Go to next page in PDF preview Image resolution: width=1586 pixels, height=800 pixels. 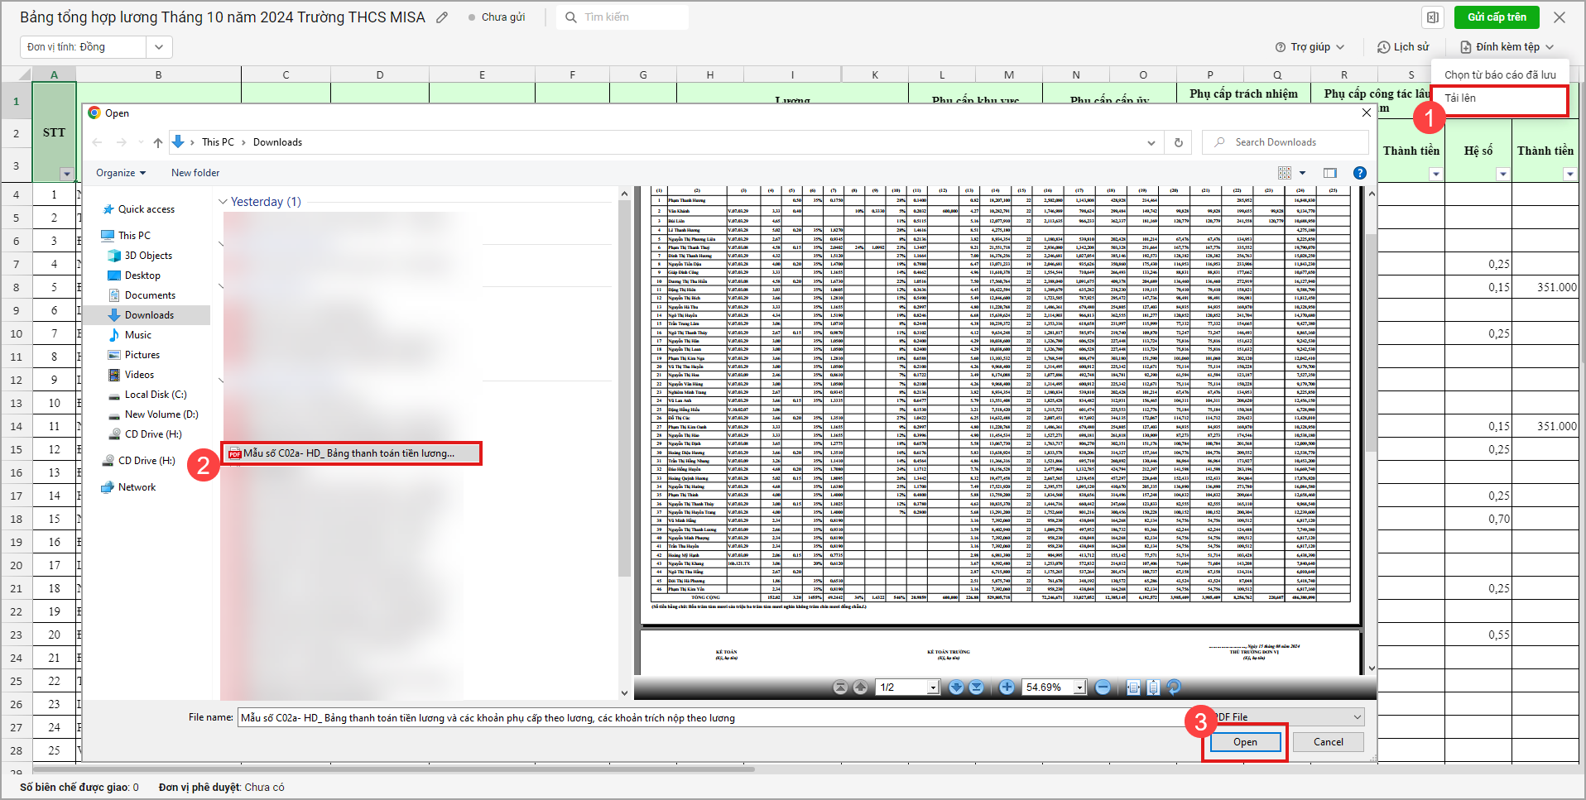click(x=956, y=687)
